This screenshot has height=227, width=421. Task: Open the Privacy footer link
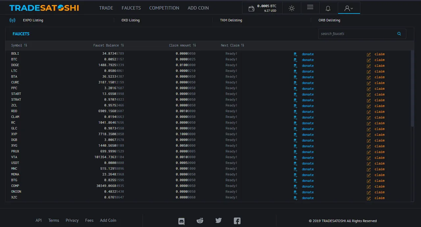pyautogui.click(x=72, y=220)
